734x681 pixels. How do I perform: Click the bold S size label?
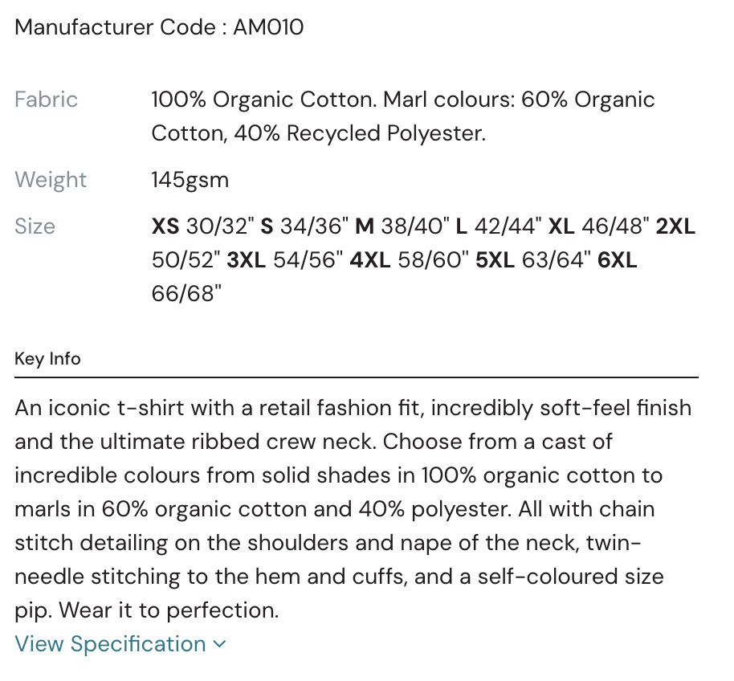[267, 226]
